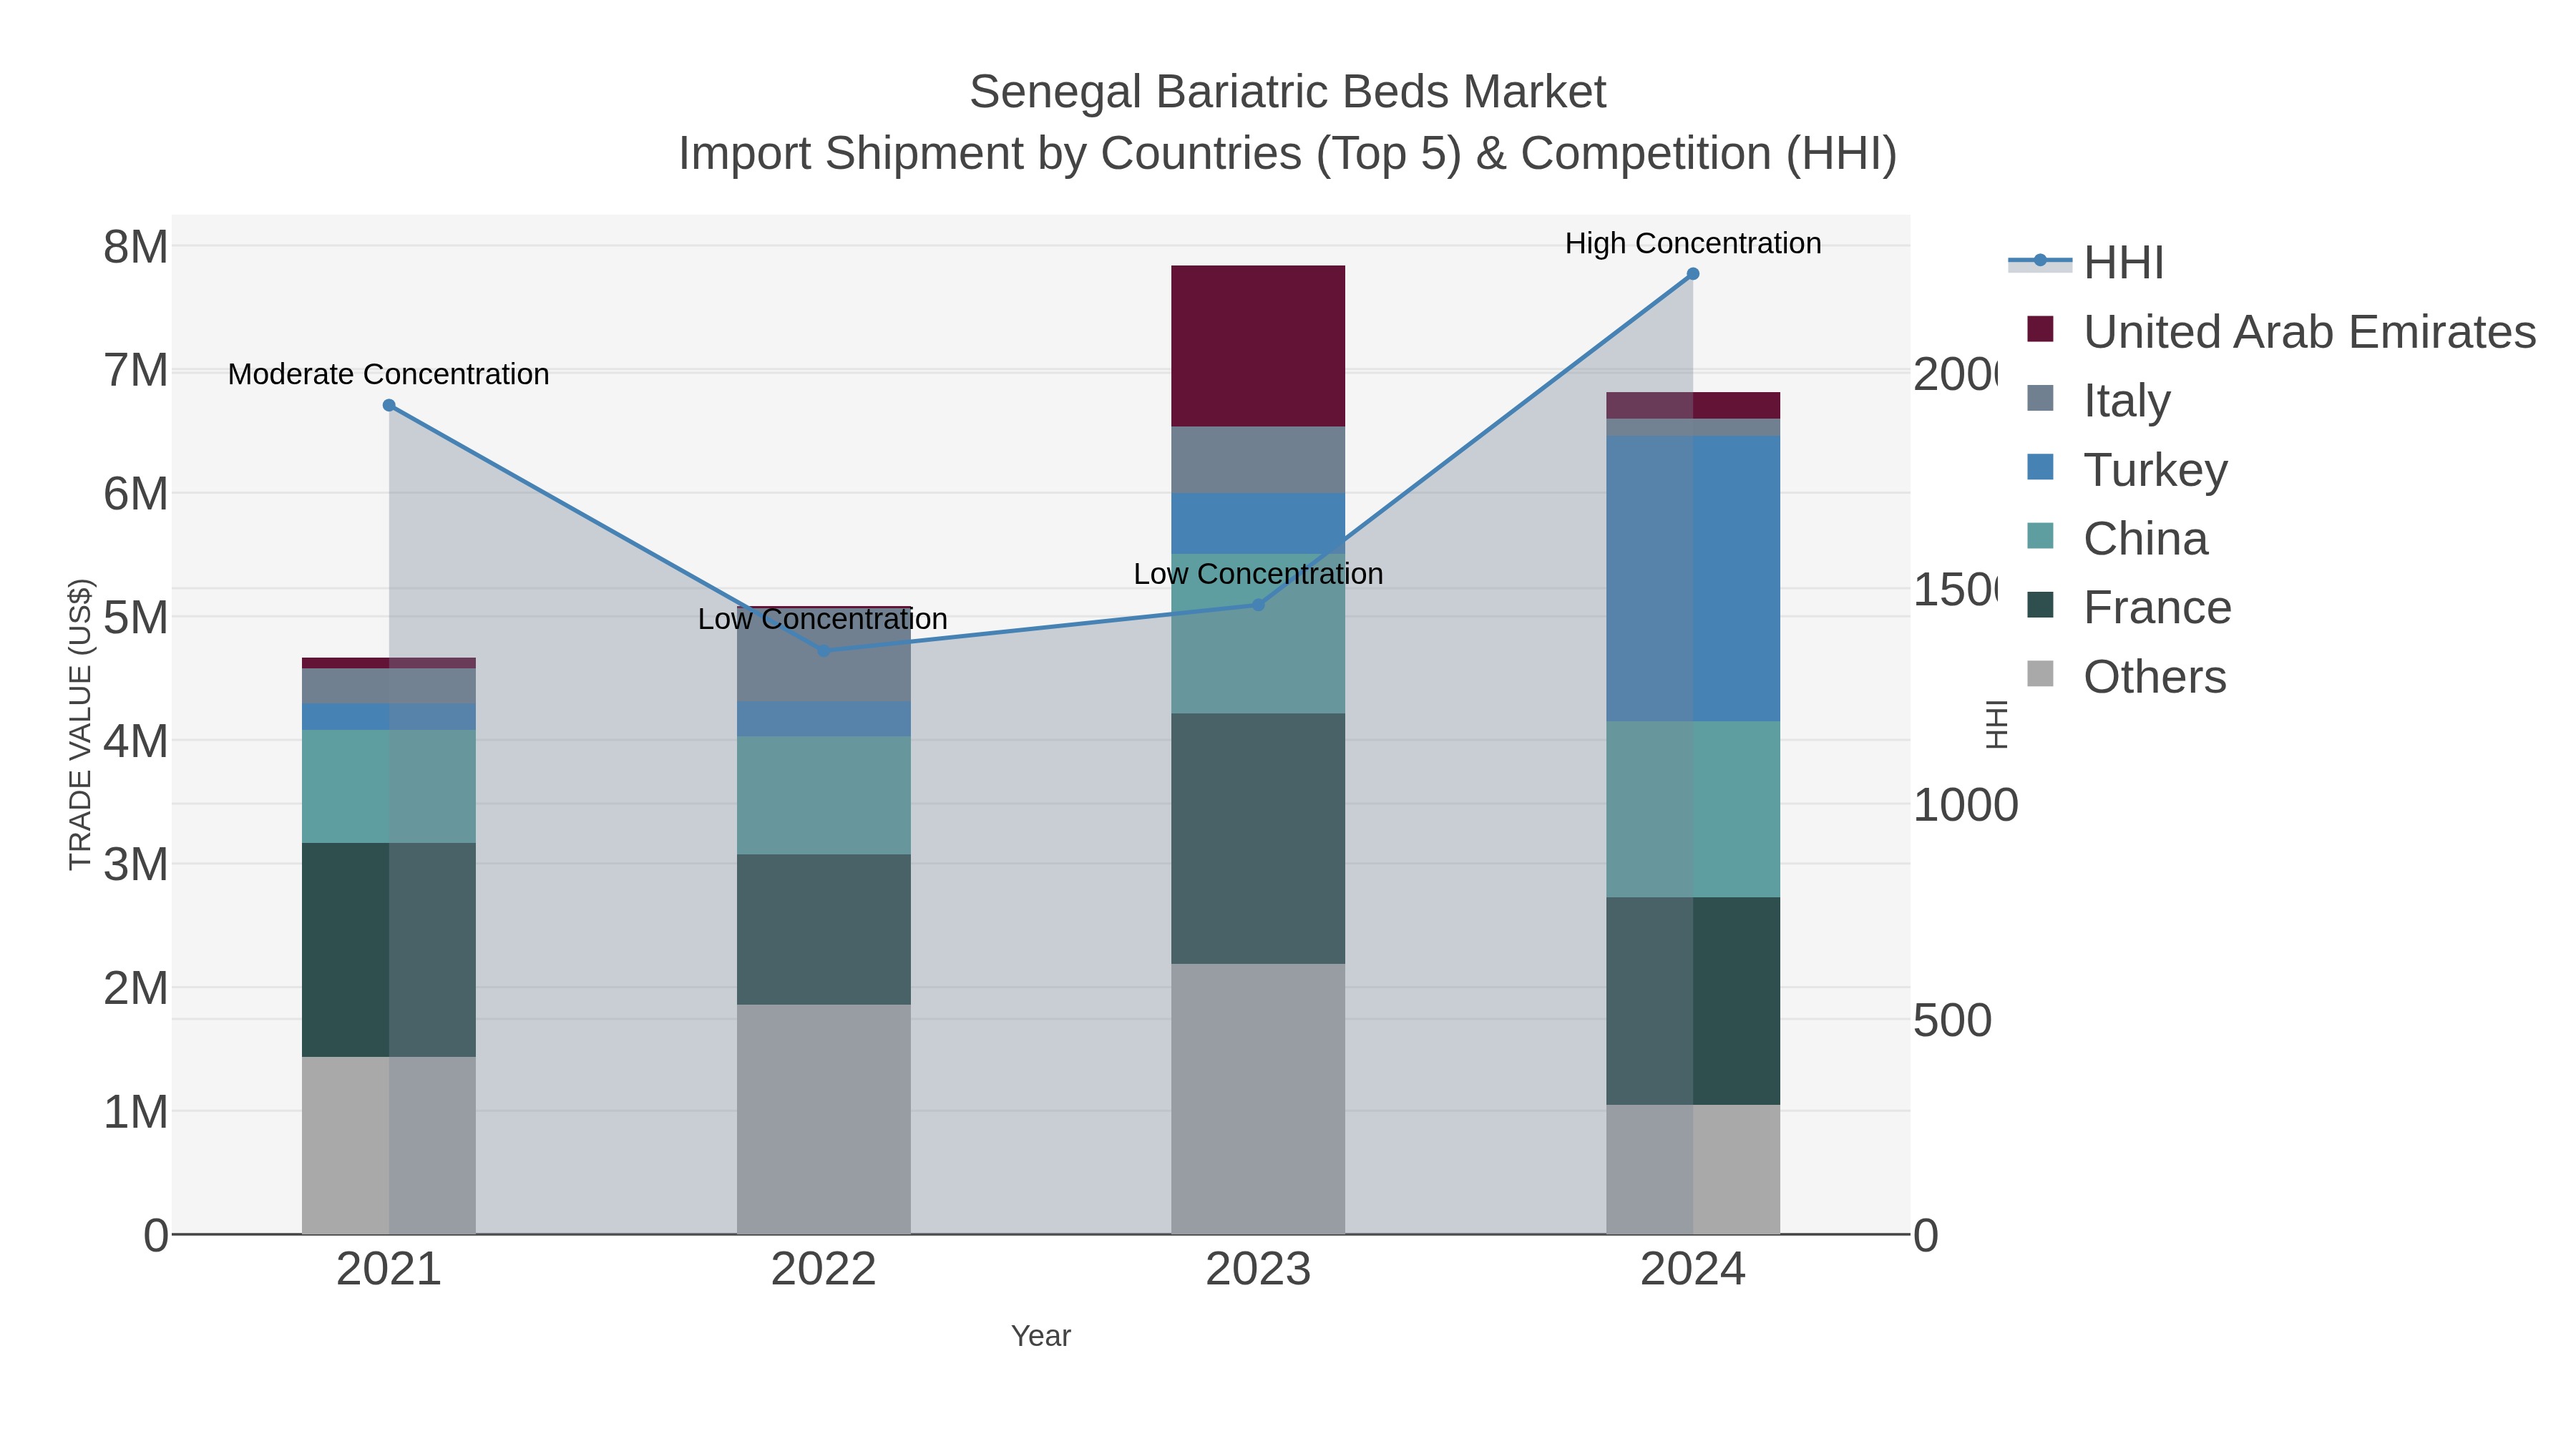The height and width of the screenshot is (1449, 2576).
Task: Toggle the Others legend entry
Action: (x=2127, y=677)
